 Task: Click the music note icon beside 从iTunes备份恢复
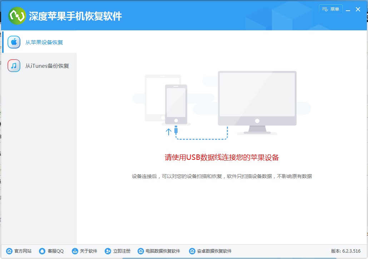click(13, 66)
